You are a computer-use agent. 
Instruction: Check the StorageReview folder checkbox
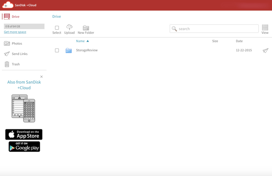coord(57,50)
